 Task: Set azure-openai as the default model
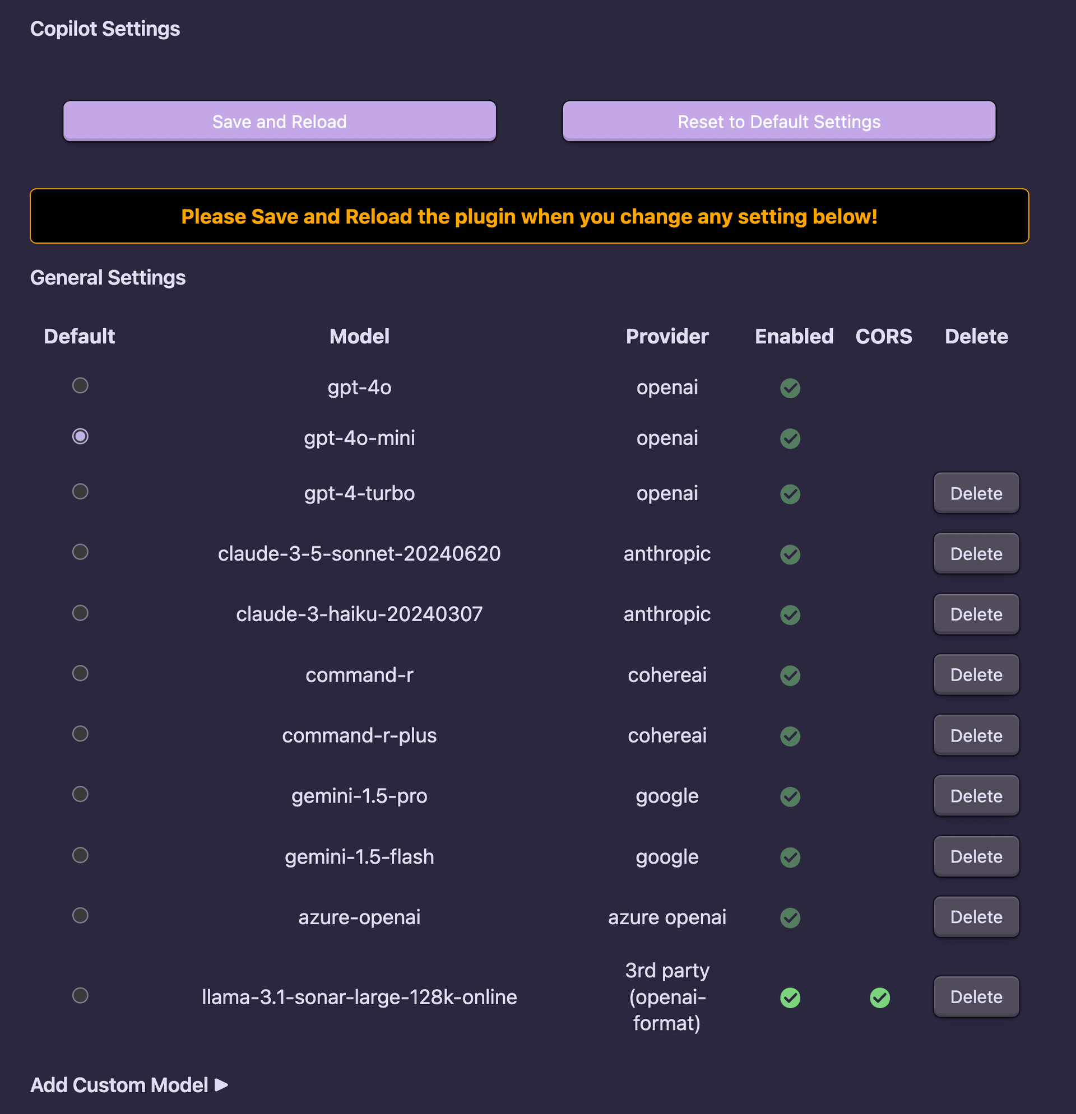[x=80, y=916]
